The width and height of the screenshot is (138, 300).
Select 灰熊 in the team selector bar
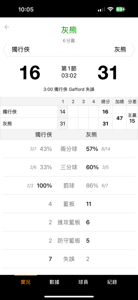[x=120, y=49]
